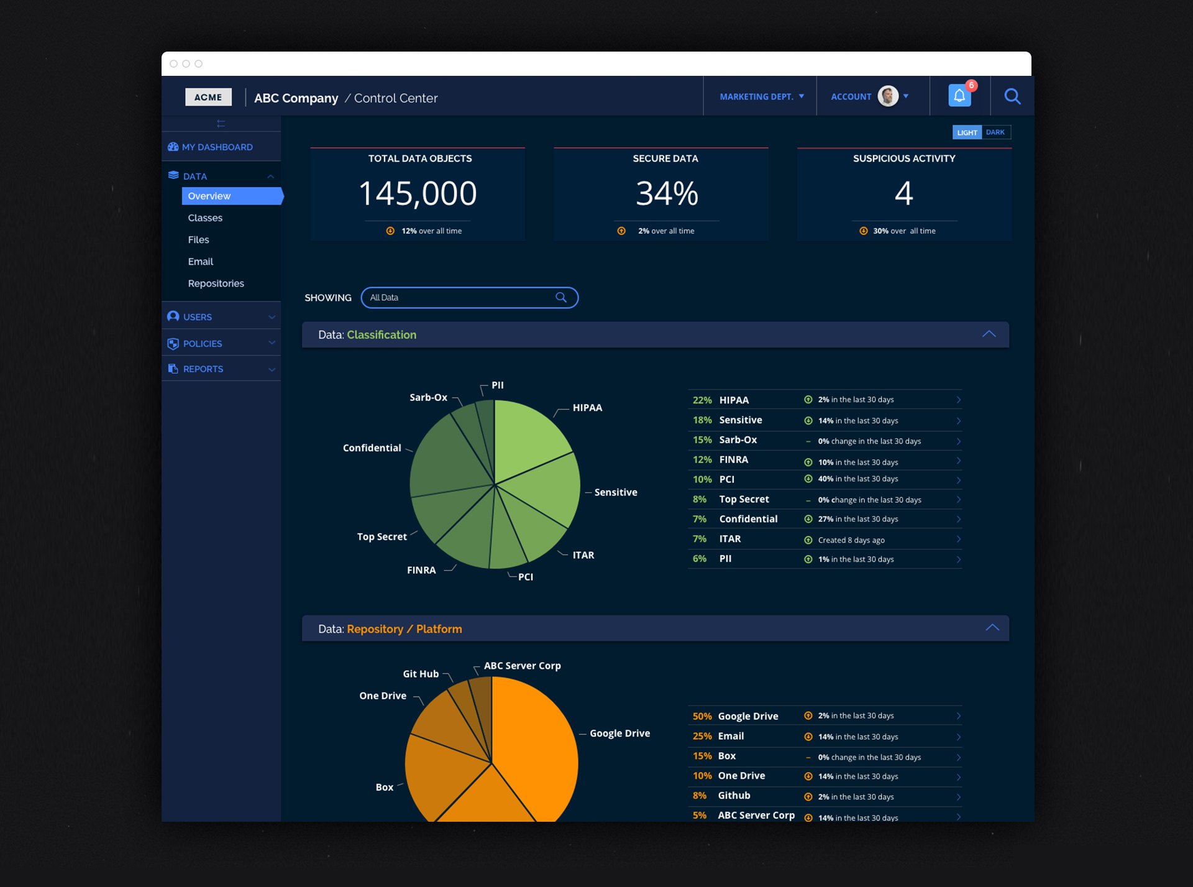
Task: Click the ACME logo badge
Action: 208,97
